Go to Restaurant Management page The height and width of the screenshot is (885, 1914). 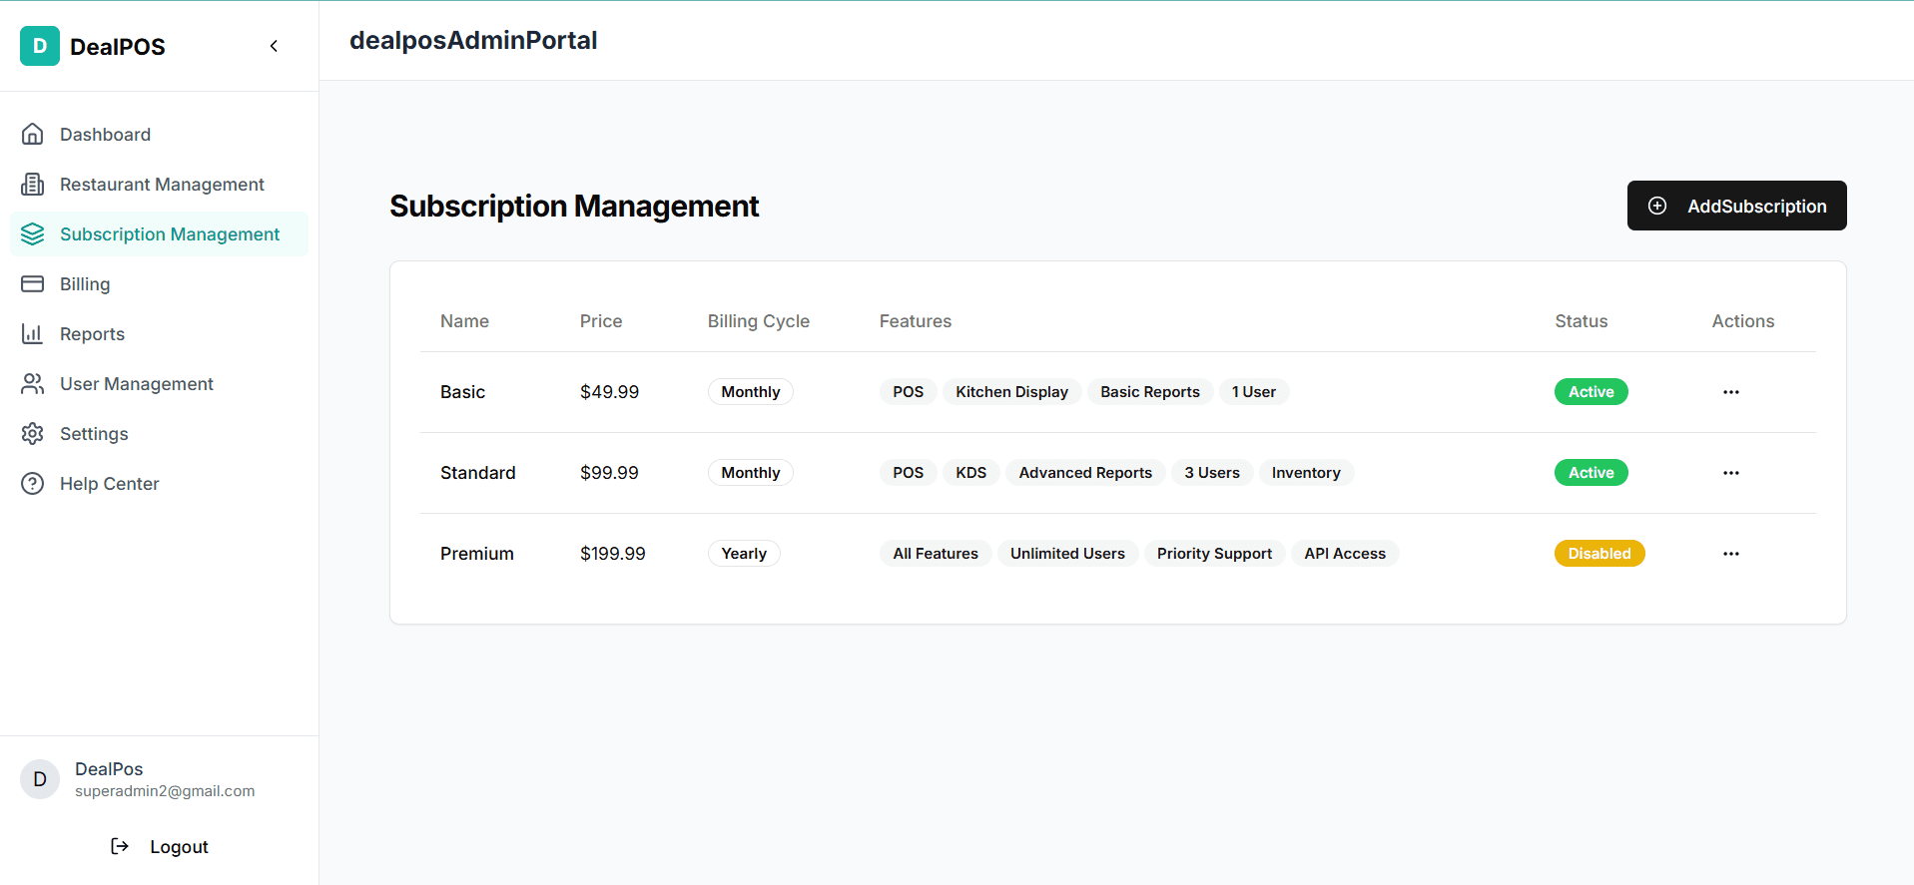click(x=162, y=185)
